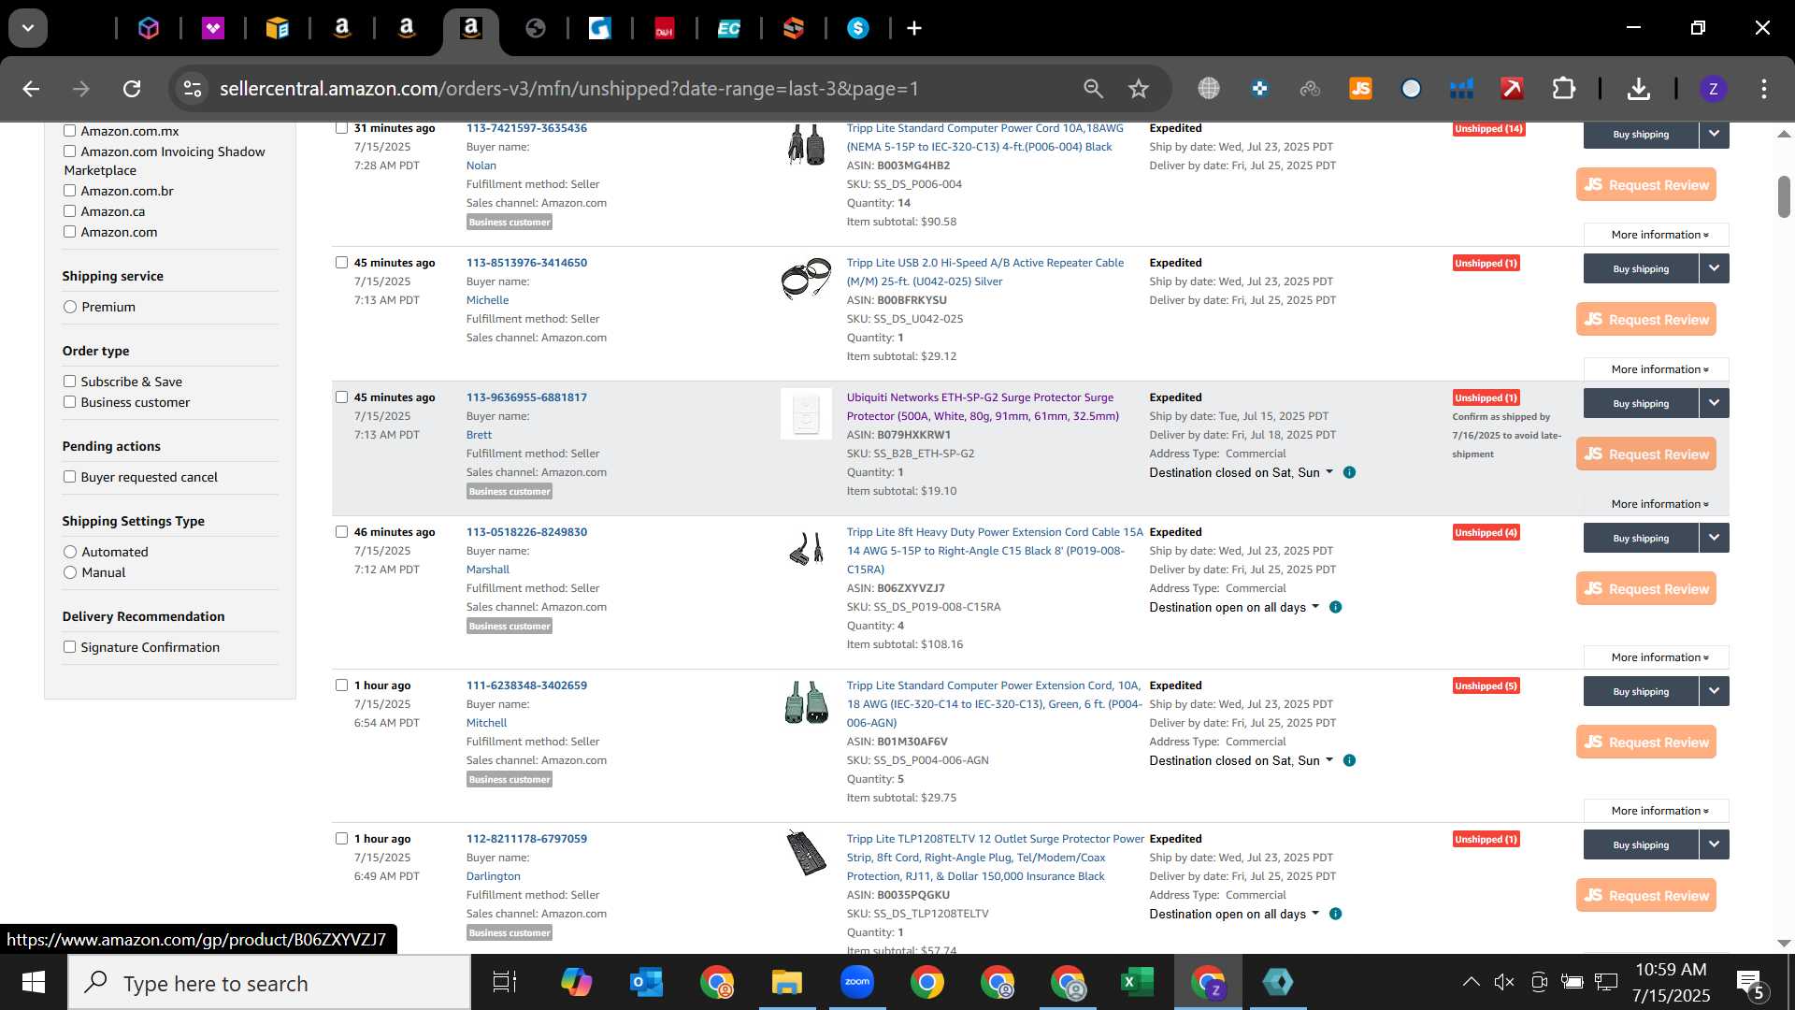The height and width of the screenshot is (1010, 1795).
Task: Expand More information for Marshall's order
Action: (1657, 657)
